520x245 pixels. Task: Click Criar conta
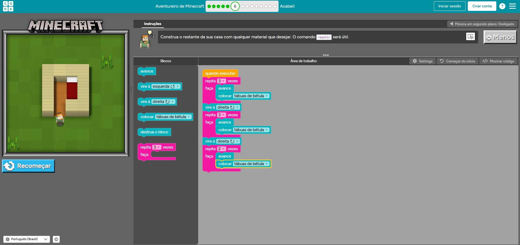482,6
